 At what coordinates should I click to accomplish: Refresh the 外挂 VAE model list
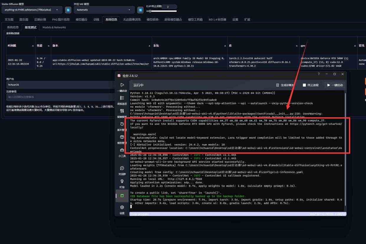(x=141, y=10)
